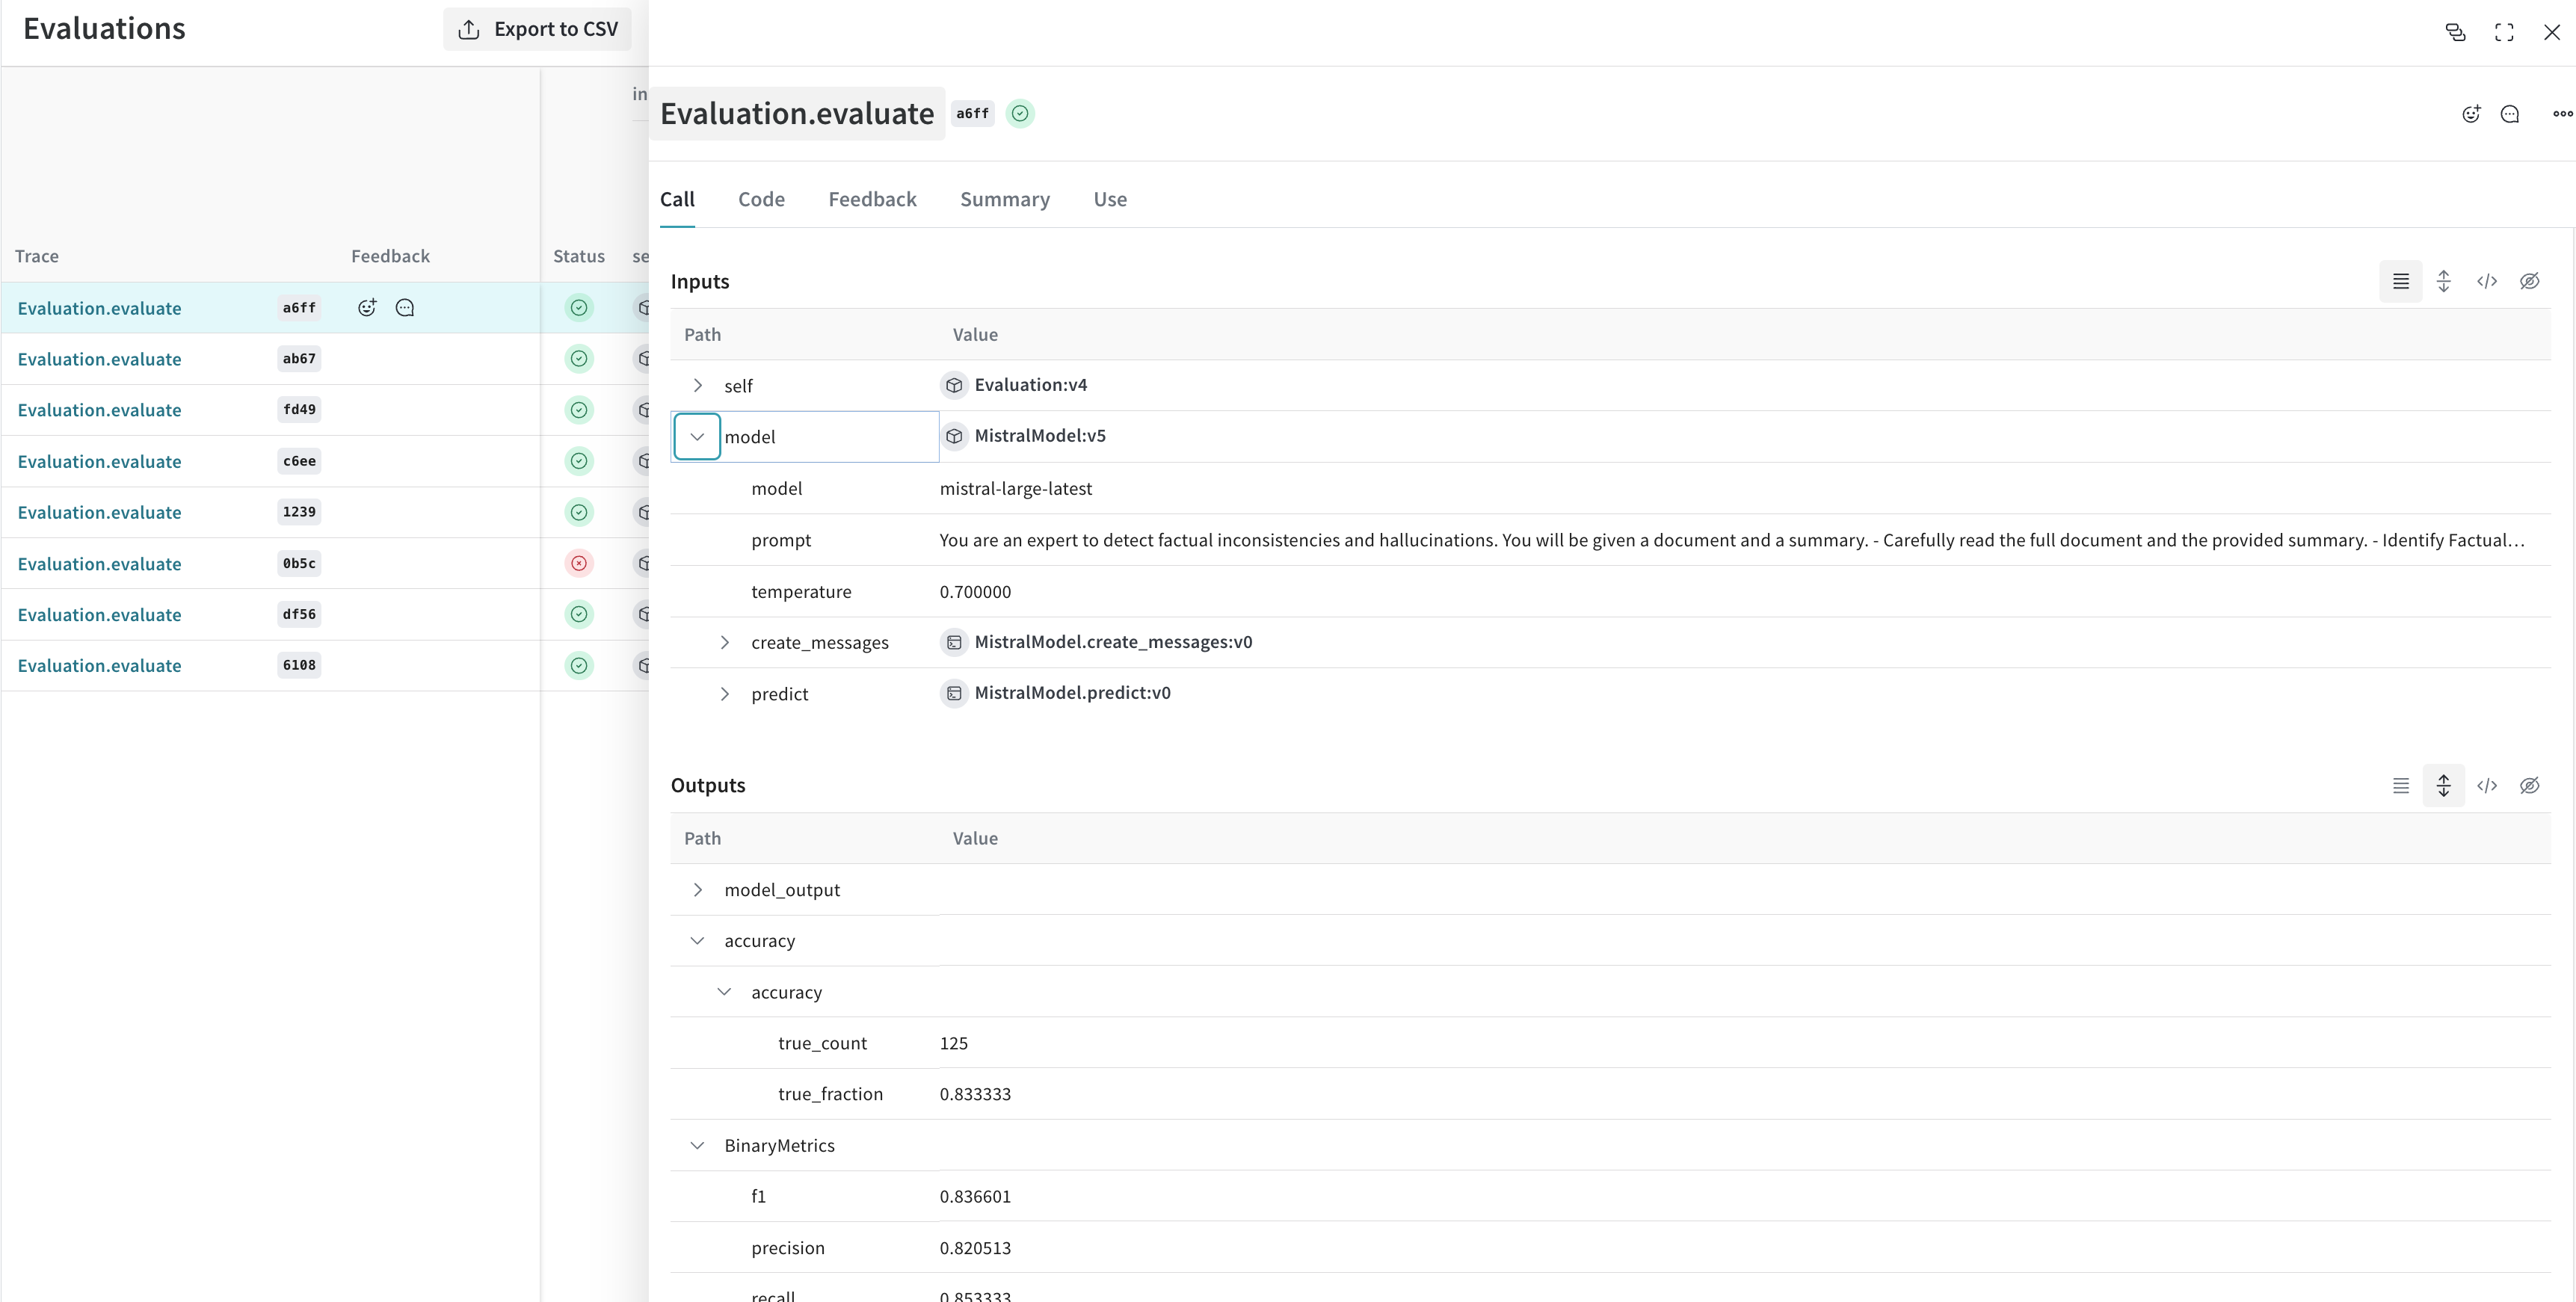Toggle the hide eye icon in Outputs section
Screen dimensions: 2576x1302
coord(2529,786)
